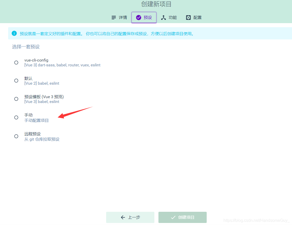292x225 pixels.
Task: Click the 创建项目 create project button
Action: coord(183,217)
